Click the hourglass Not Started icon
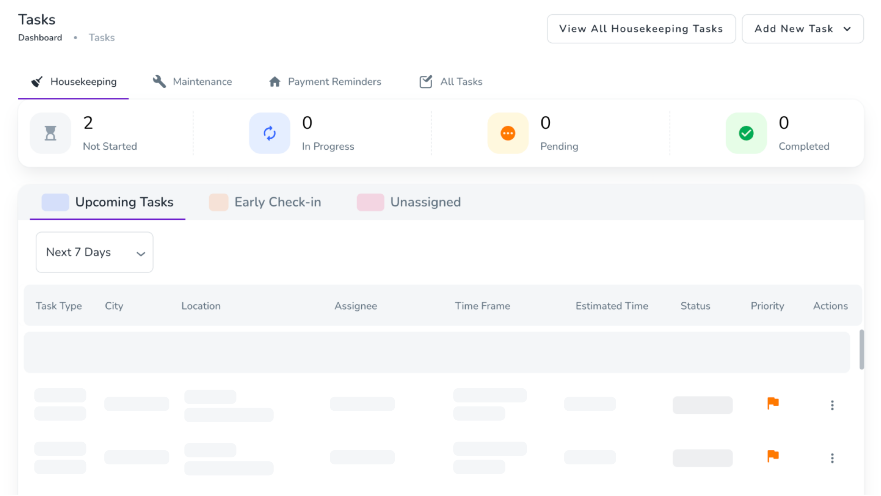This screenshot has width=881, height=496. [x=50, y=133]
